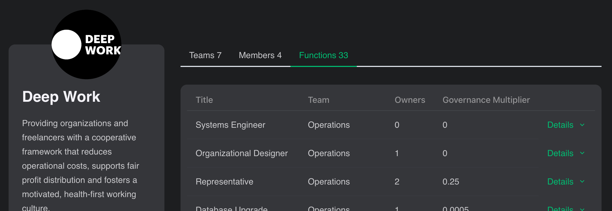Expand Organizational Designer row with chevron
This screenshot has width=612, height=211.
pyautogui.click(x=582, y=153)
